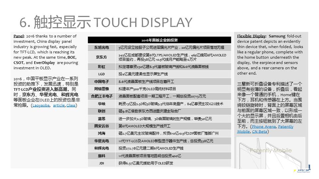
Task: Select the '联创' table cell
Action: 102,111
